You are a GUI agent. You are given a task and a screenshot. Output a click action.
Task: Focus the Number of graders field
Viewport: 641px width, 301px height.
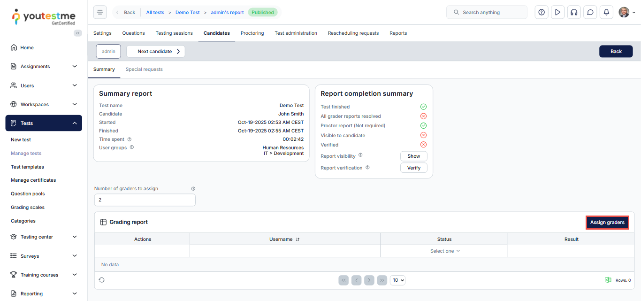click(145, 200)
